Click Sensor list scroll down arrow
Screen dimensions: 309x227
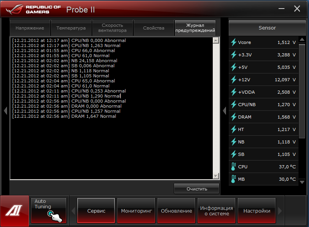302,182
